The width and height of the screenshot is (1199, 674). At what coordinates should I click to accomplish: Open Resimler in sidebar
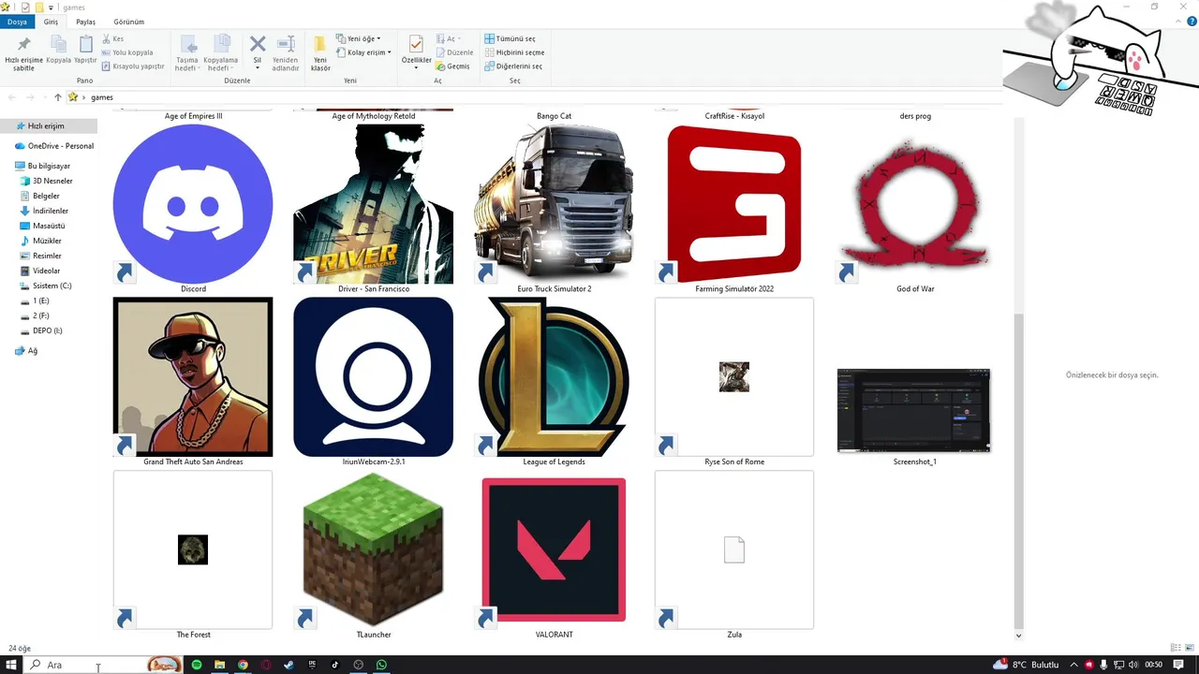(41, 256)
